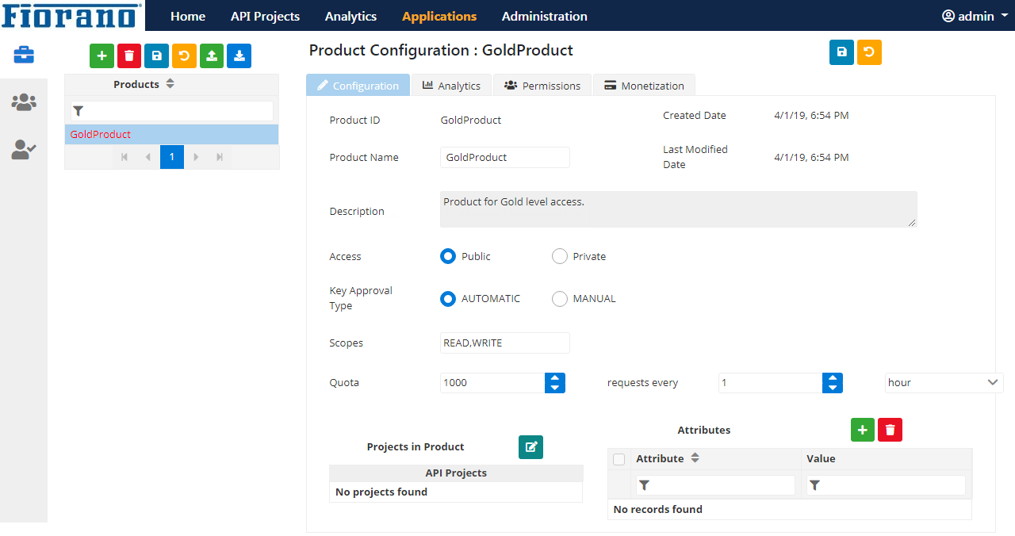Open the Home menu
Screen dimensions: 1015x536
point(188,16)
